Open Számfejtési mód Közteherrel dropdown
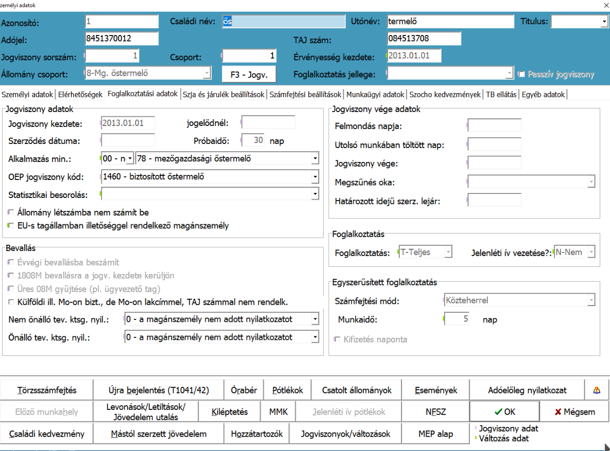 tap(591, 300)
